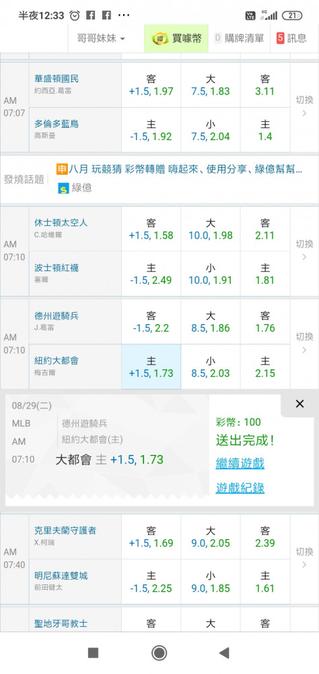Open the 哥哥妹妹 account dropdown
Screen dimensions: 319x674
point(101,38)
